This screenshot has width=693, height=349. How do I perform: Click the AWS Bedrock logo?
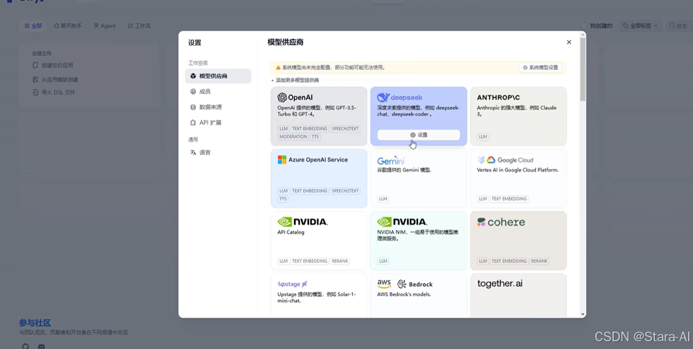(x=405, y=284)
